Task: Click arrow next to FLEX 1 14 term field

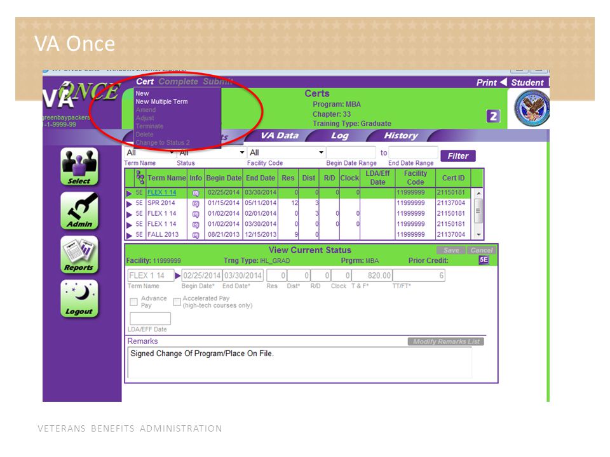Action: 178,275
